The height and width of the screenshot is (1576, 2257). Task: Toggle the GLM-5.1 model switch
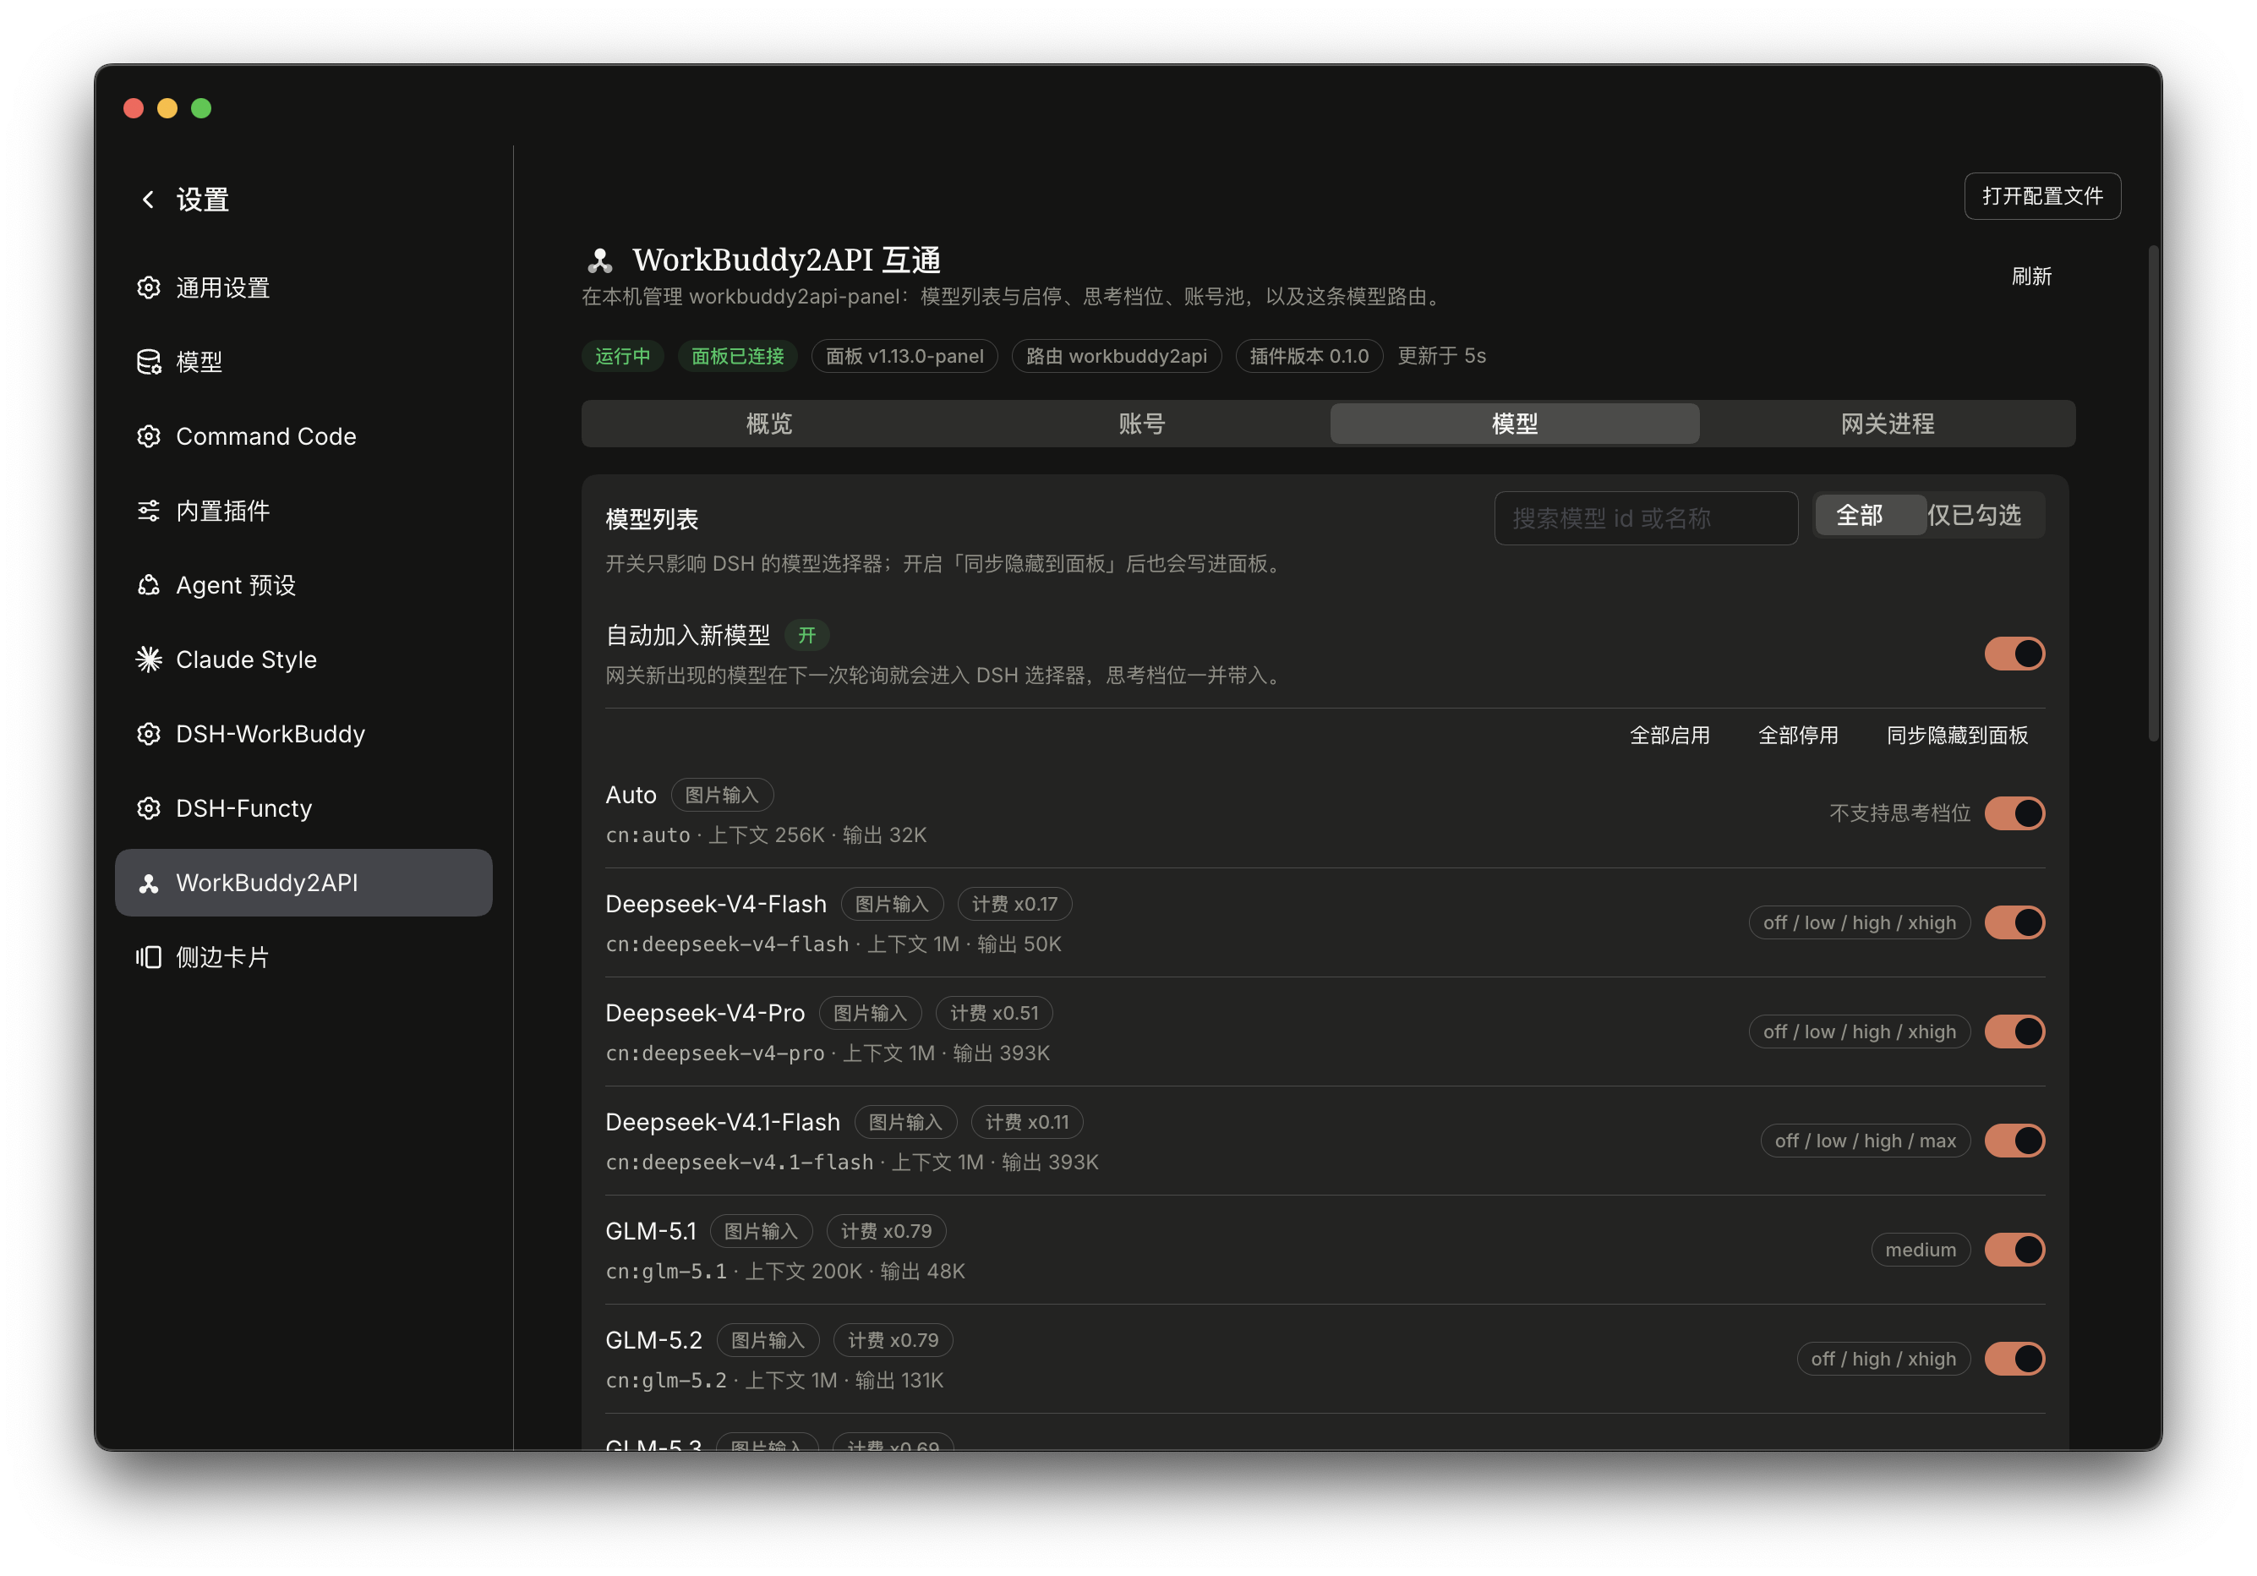point(2014,1250)
